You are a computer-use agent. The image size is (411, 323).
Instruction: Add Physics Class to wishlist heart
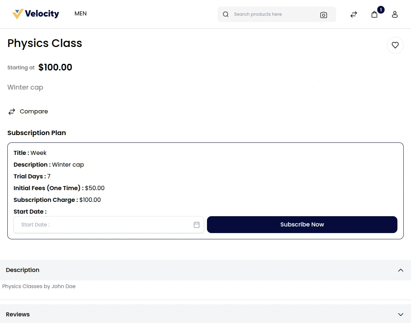395,45
